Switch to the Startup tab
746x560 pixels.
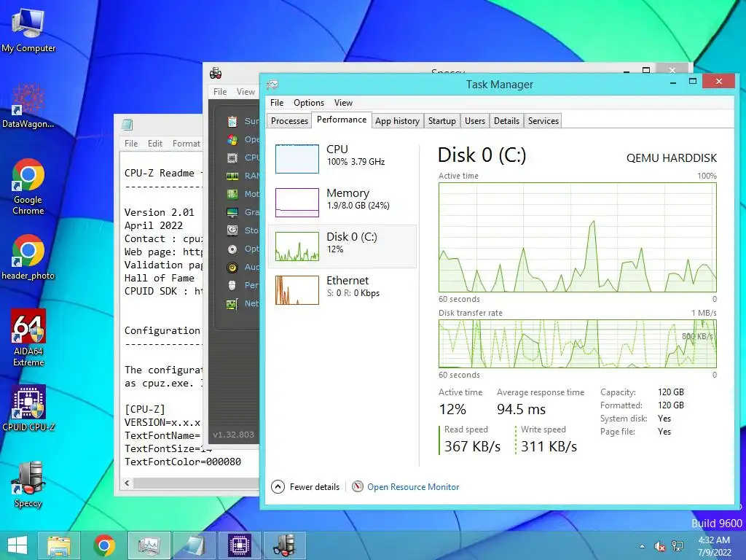(442, 121)
